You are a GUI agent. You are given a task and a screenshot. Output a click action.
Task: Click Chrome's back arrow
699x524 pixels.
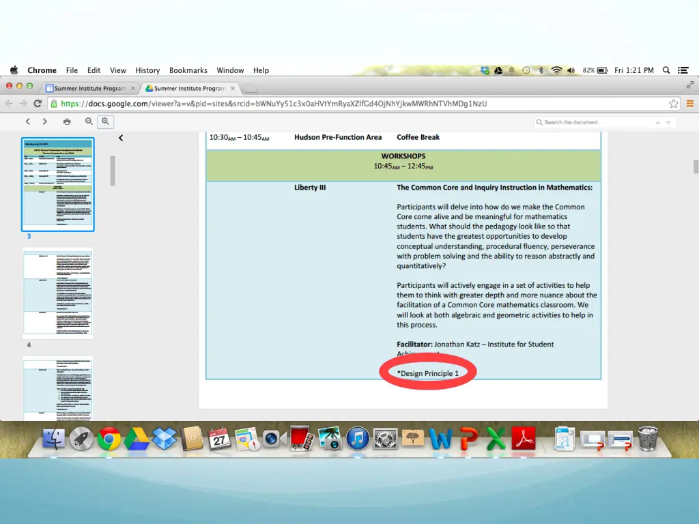point(9,104)
